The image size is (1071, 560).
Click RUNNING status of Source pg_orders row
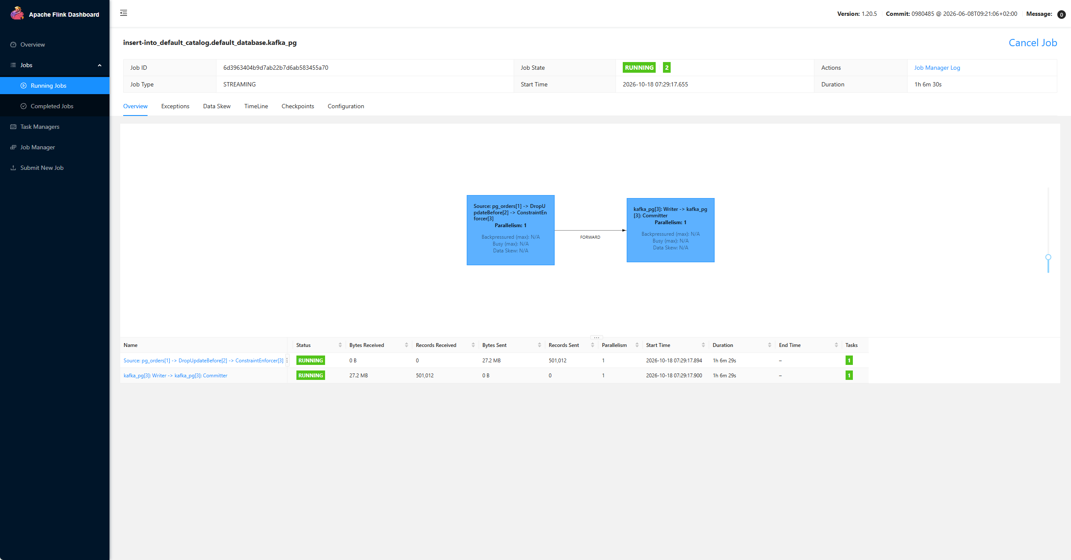[x=311, y=361]
